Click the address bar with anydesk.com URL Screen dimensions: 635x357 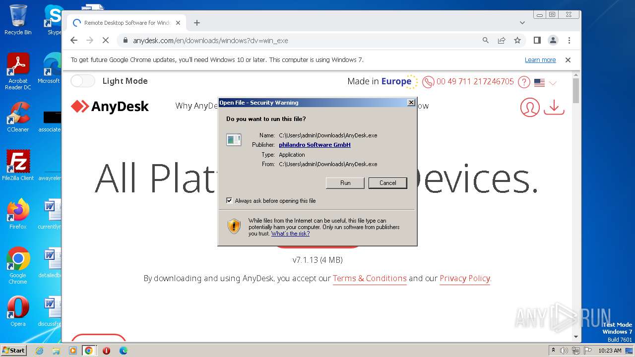tap(298, 40)
